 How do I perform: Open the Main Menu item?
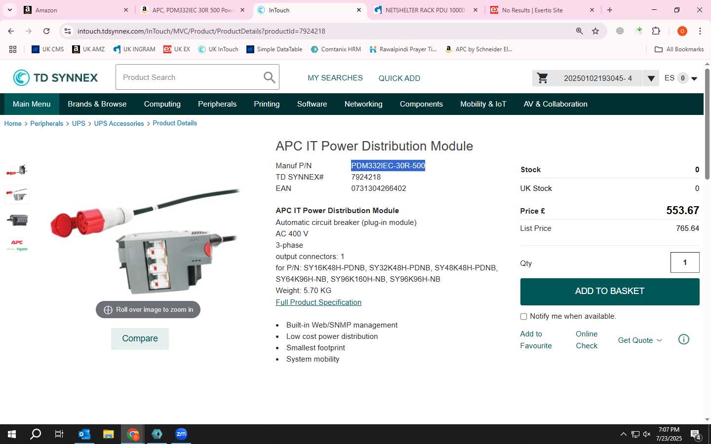[x=32, y=104]
